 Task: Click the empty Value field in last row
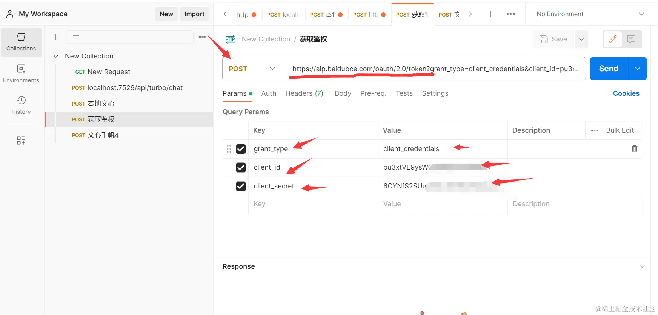[443, 204]
